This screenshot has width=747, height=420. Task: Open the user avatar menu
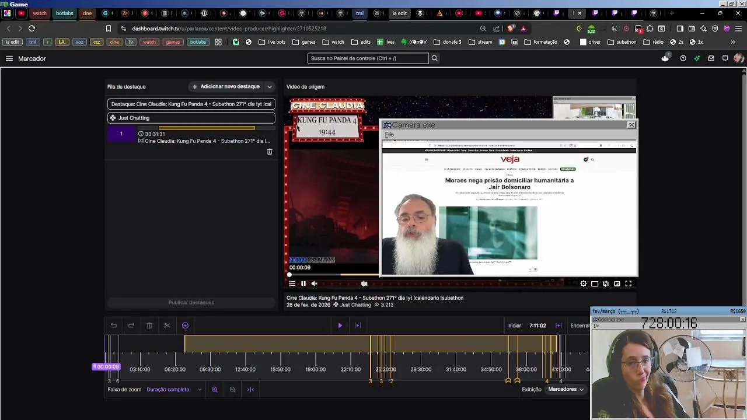click(739, 58)
